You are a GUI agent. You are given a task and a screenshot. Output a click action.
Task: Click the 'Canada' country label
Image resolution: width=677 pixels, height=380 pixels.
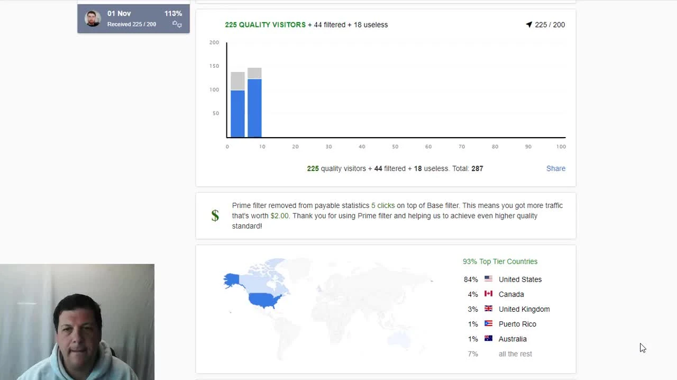click(x=511, y=294)
